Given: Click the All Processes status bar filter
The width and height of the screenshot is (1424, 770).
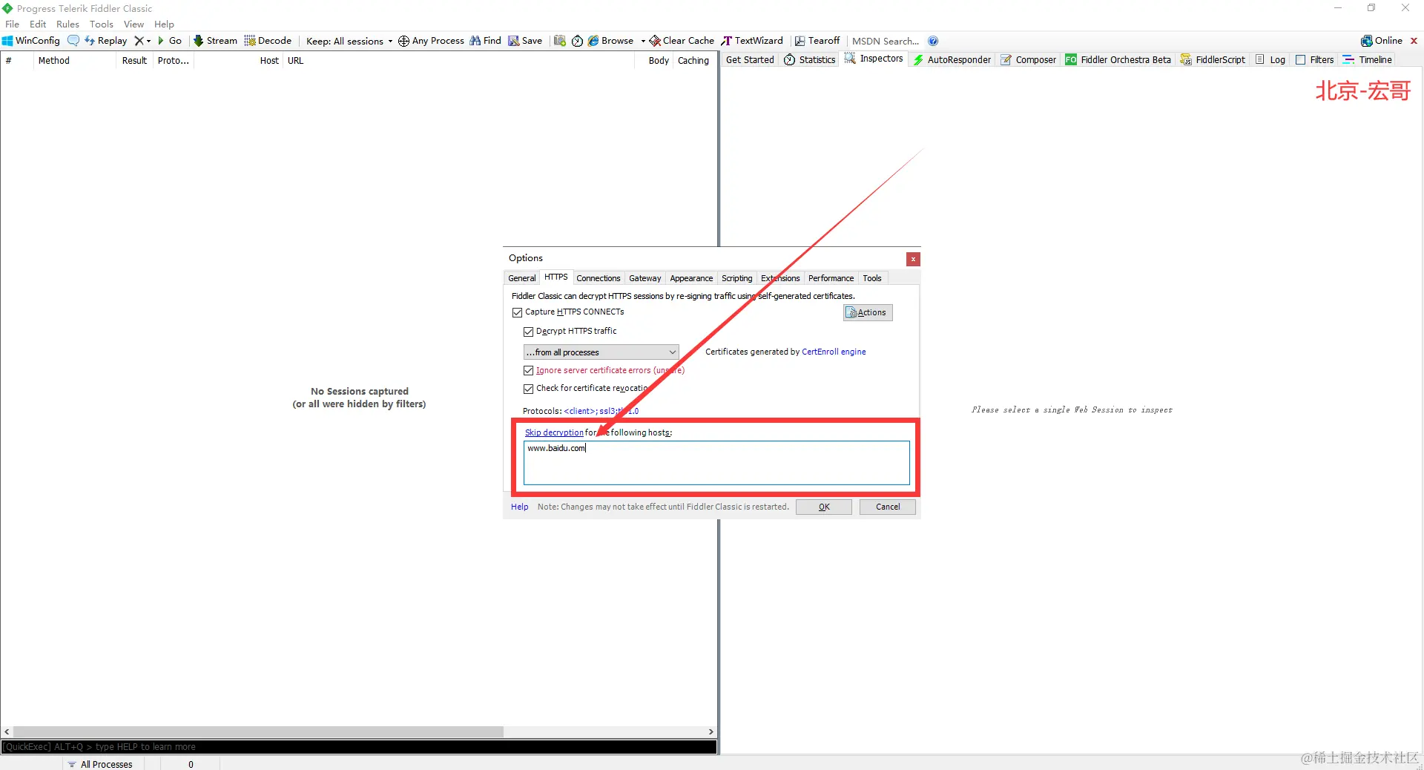Looking at the screenshot, I should (x=100, y=764).
